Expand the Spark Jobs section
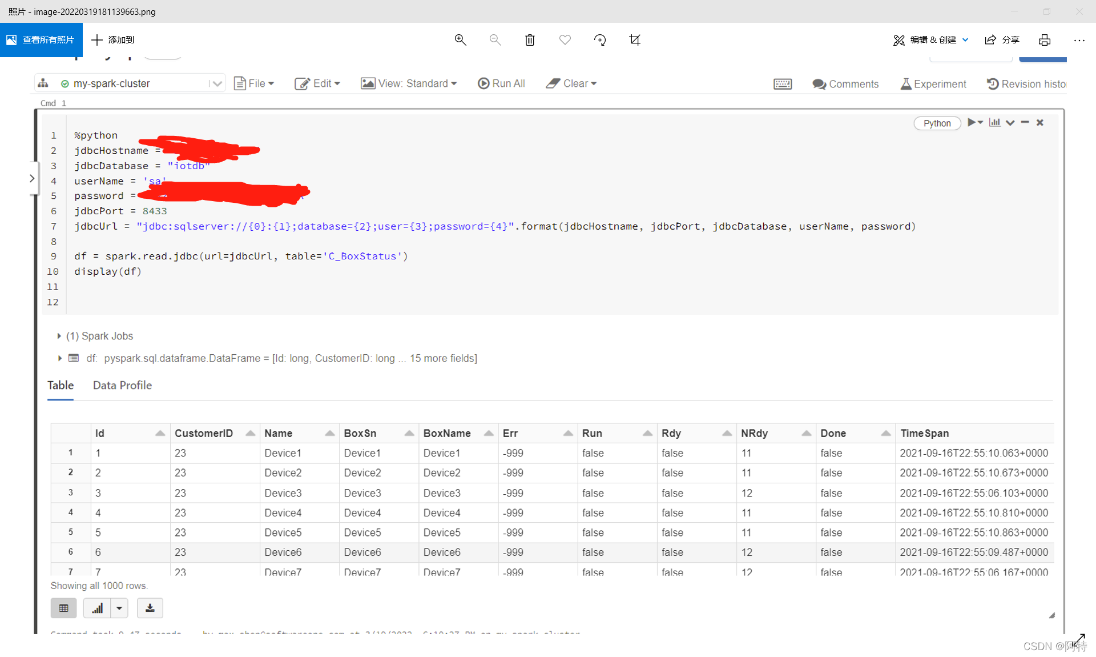Screen dimensions: 1096x657 click(59, 336)
